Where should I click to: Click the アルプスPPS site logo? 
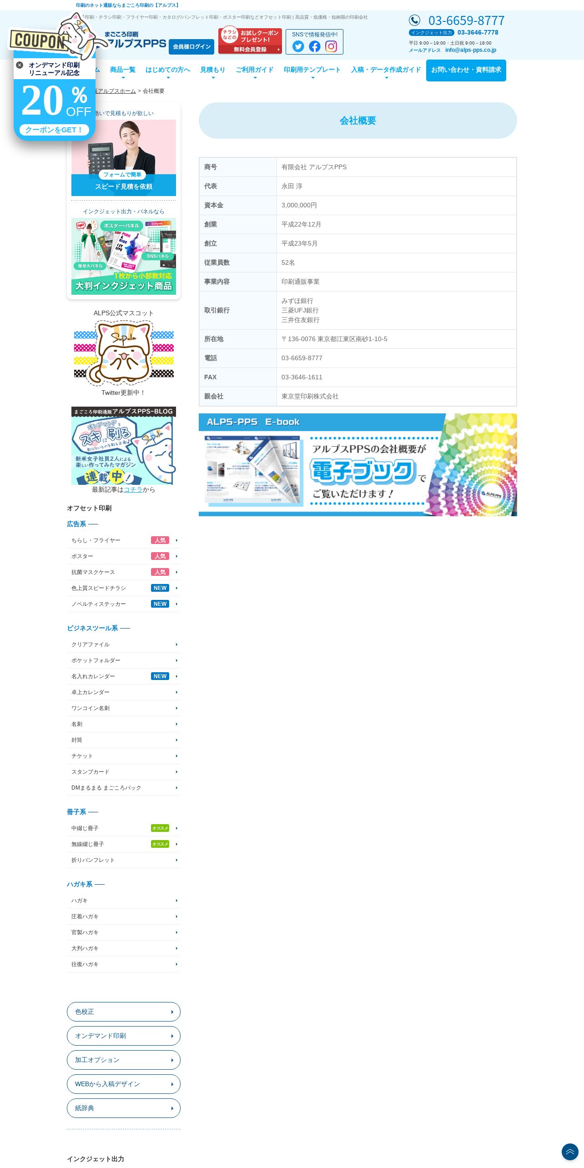tap(132, 40)
